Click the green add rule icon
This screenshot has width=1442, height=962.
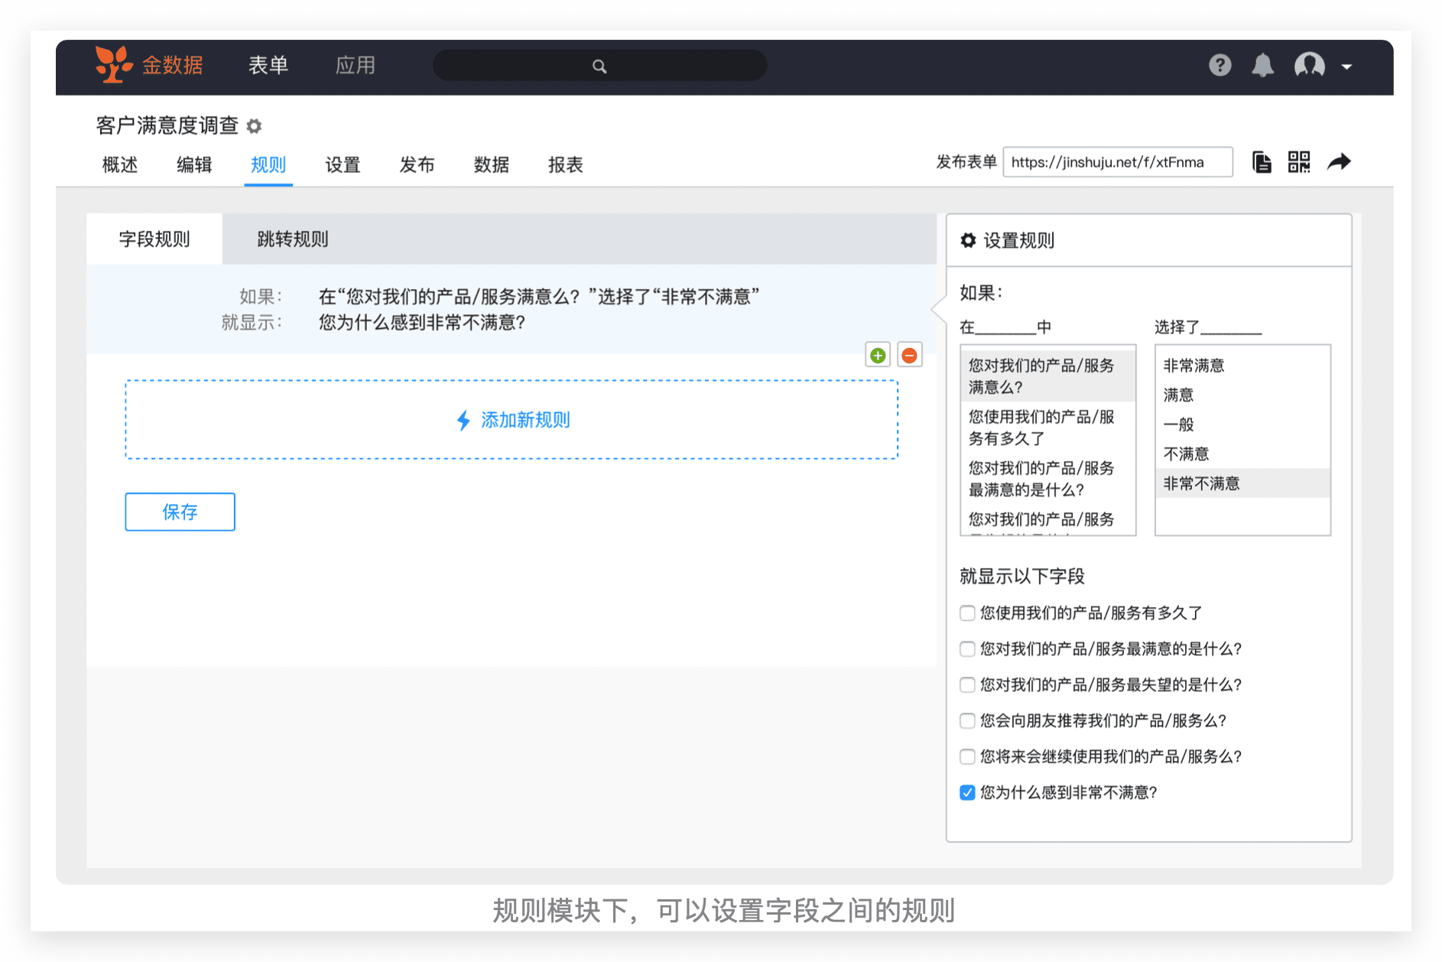(878, 356)
